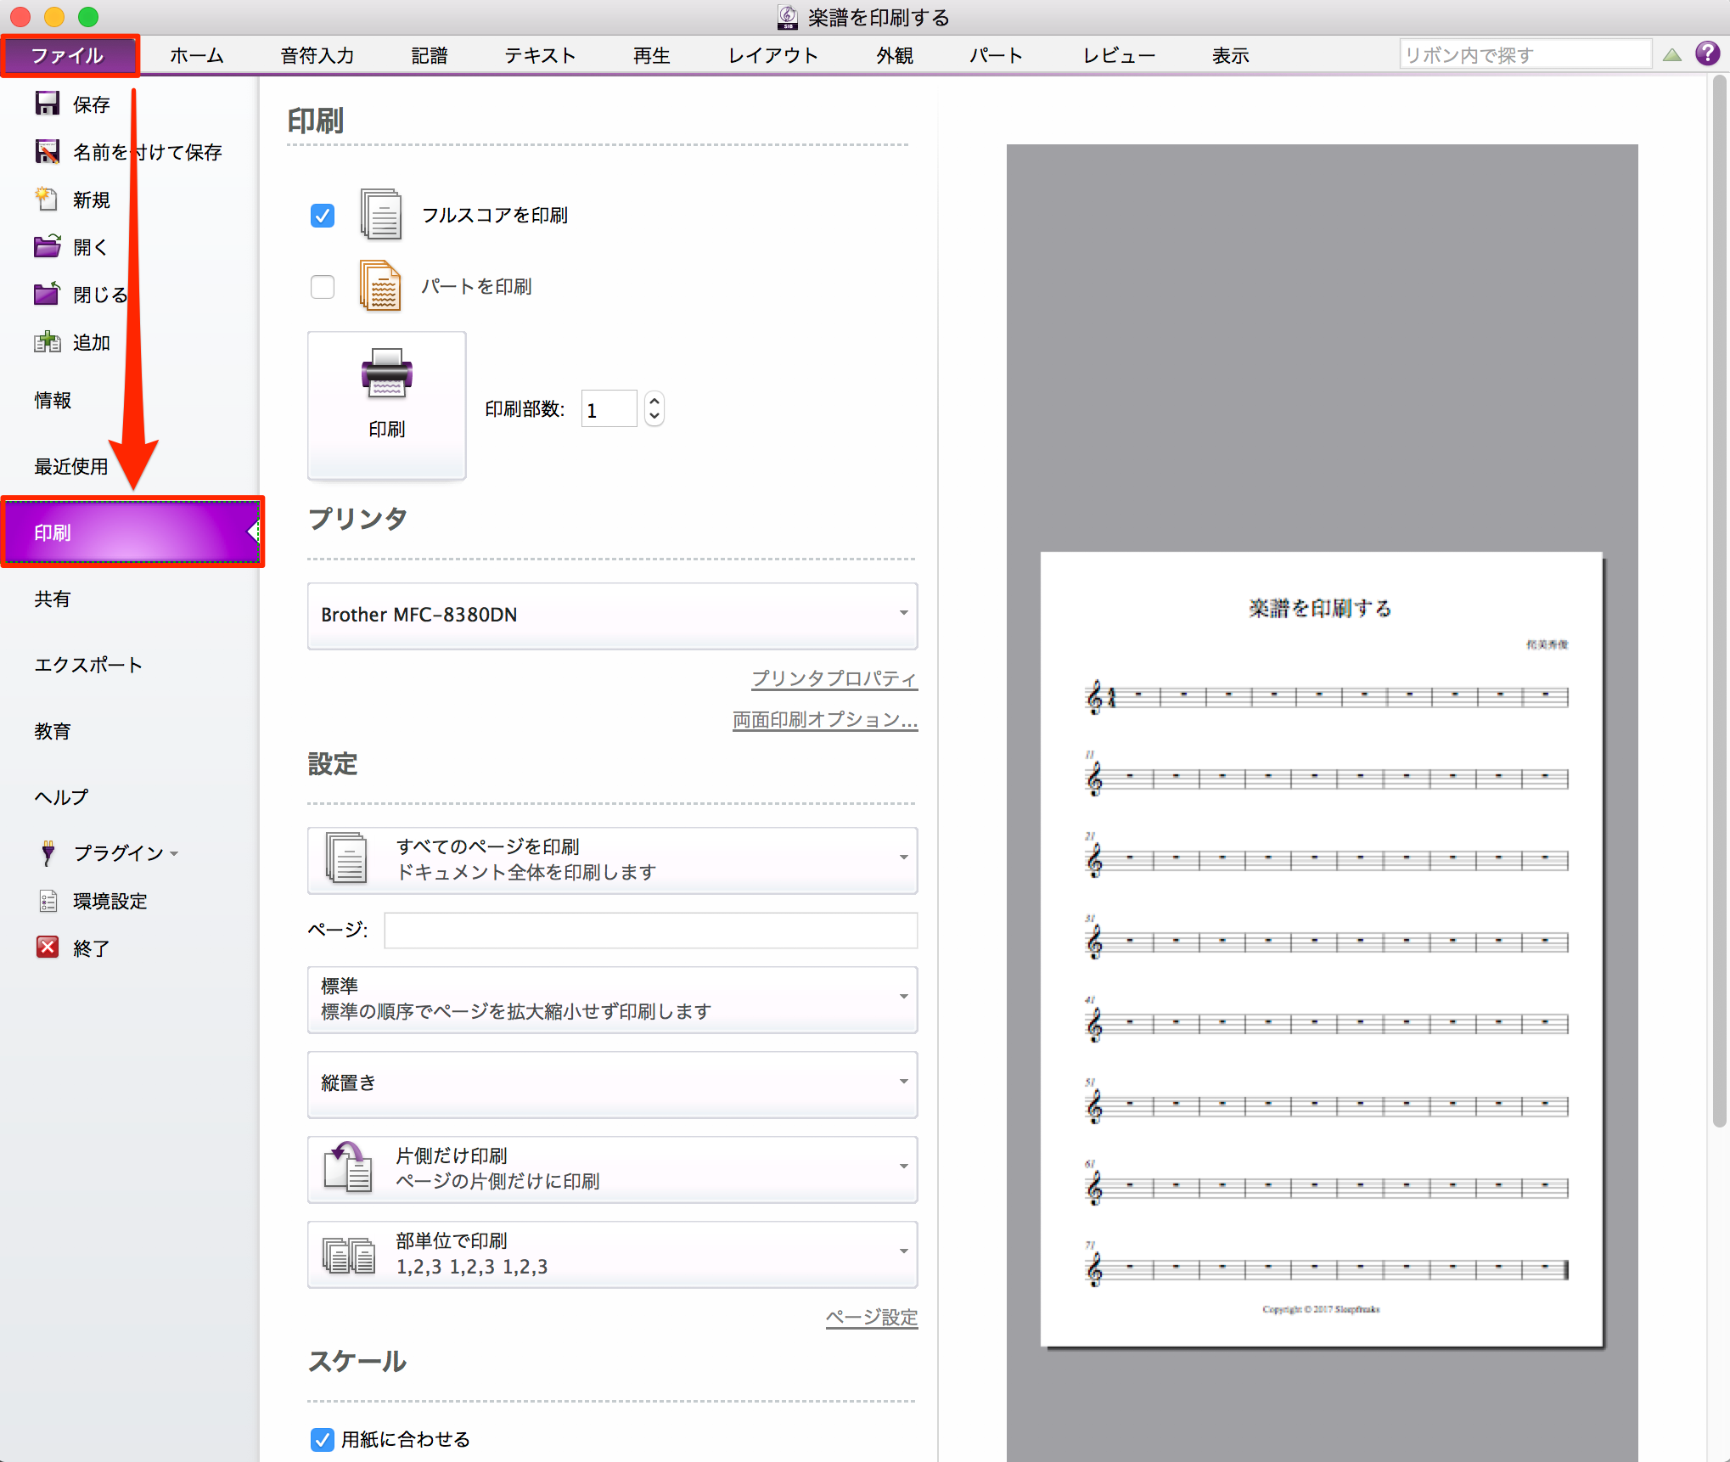Image resolution: width=1730 pixels, height=1462 pixels.
Task: Open the 縦置き orientation dropdown
Action: pos(612,1083)
